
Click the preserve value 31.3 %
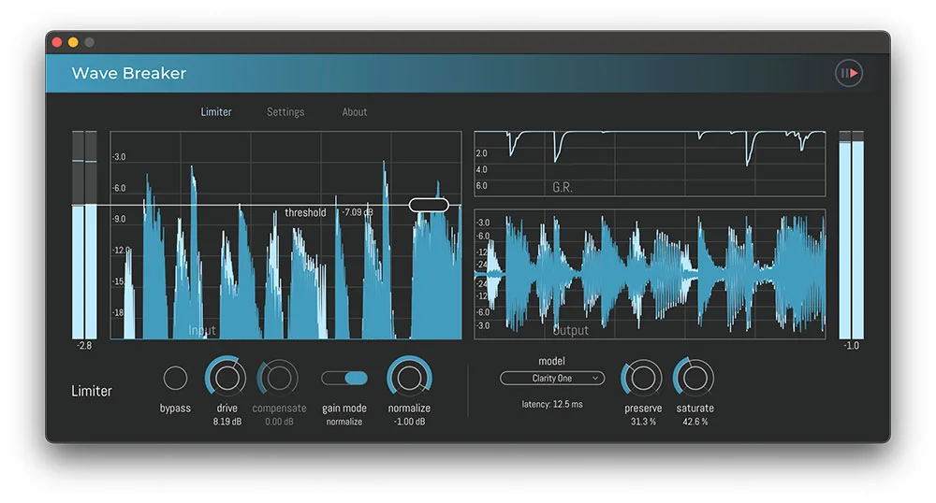[642, 422]
